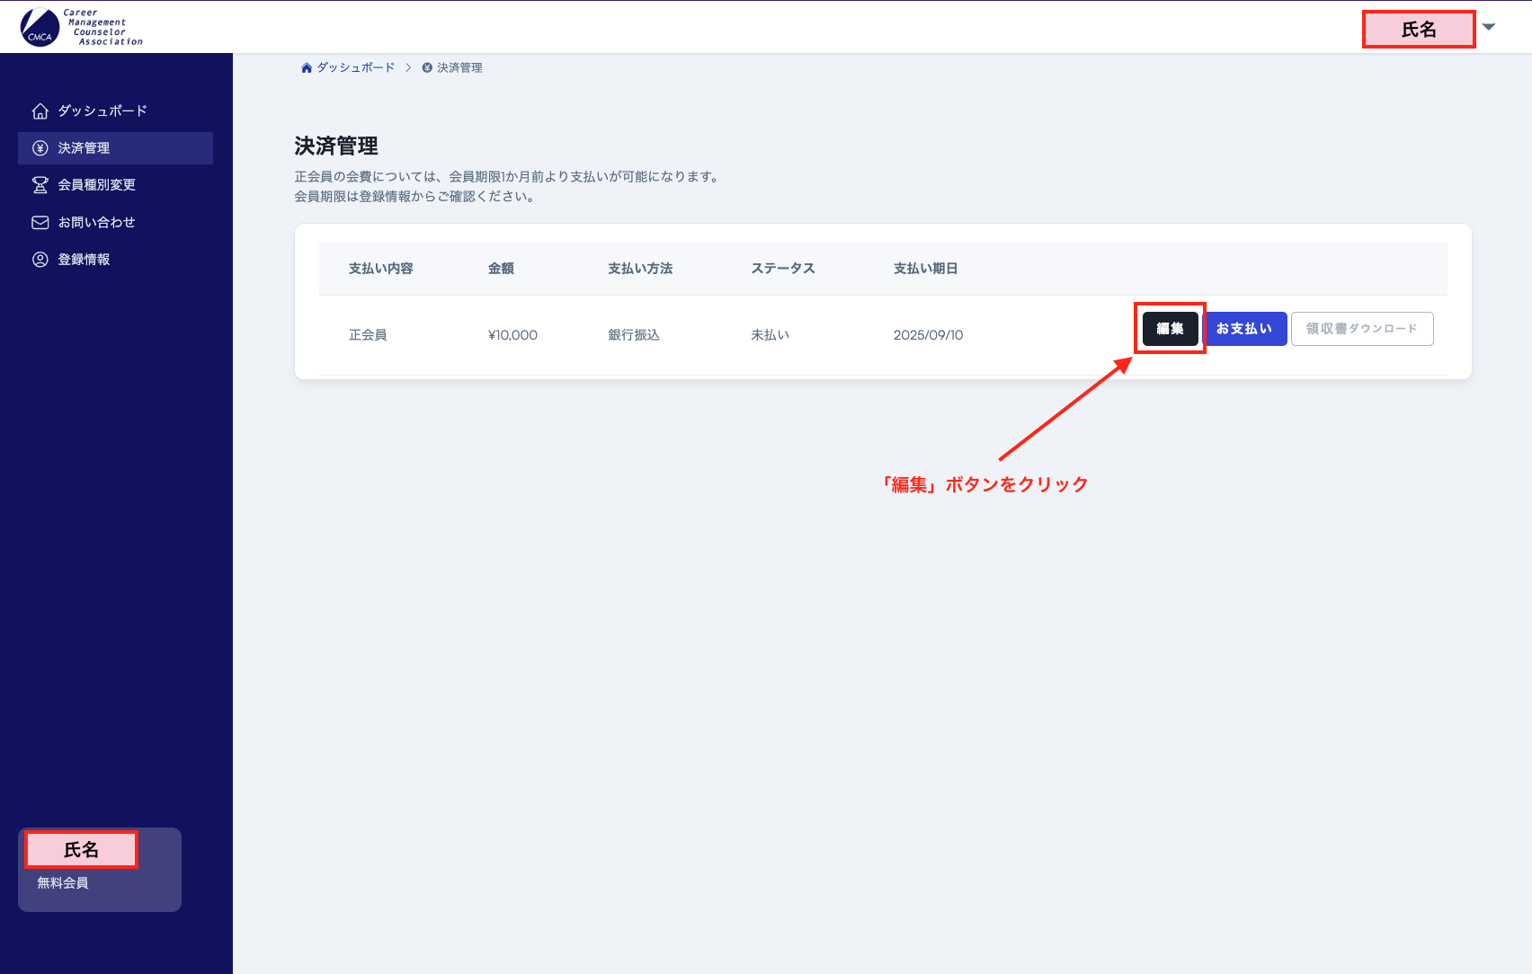This screenshot has width=1532, height=974.
Task: Click the 決済管理 breadcrumb text
Action: (459, 68)
